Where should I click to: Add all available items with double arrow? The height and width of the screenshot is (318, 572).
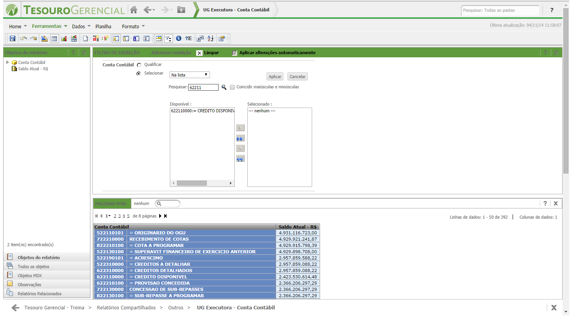tap(240, 138)
